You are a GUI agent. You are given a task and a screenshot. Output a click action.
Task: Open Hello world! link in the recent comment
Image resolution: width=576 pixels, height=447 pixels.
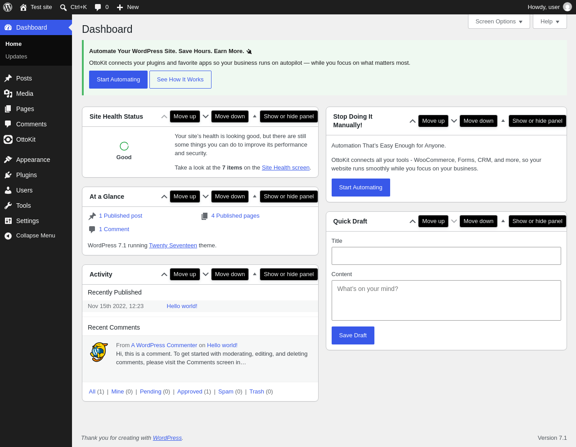point(222,345)
